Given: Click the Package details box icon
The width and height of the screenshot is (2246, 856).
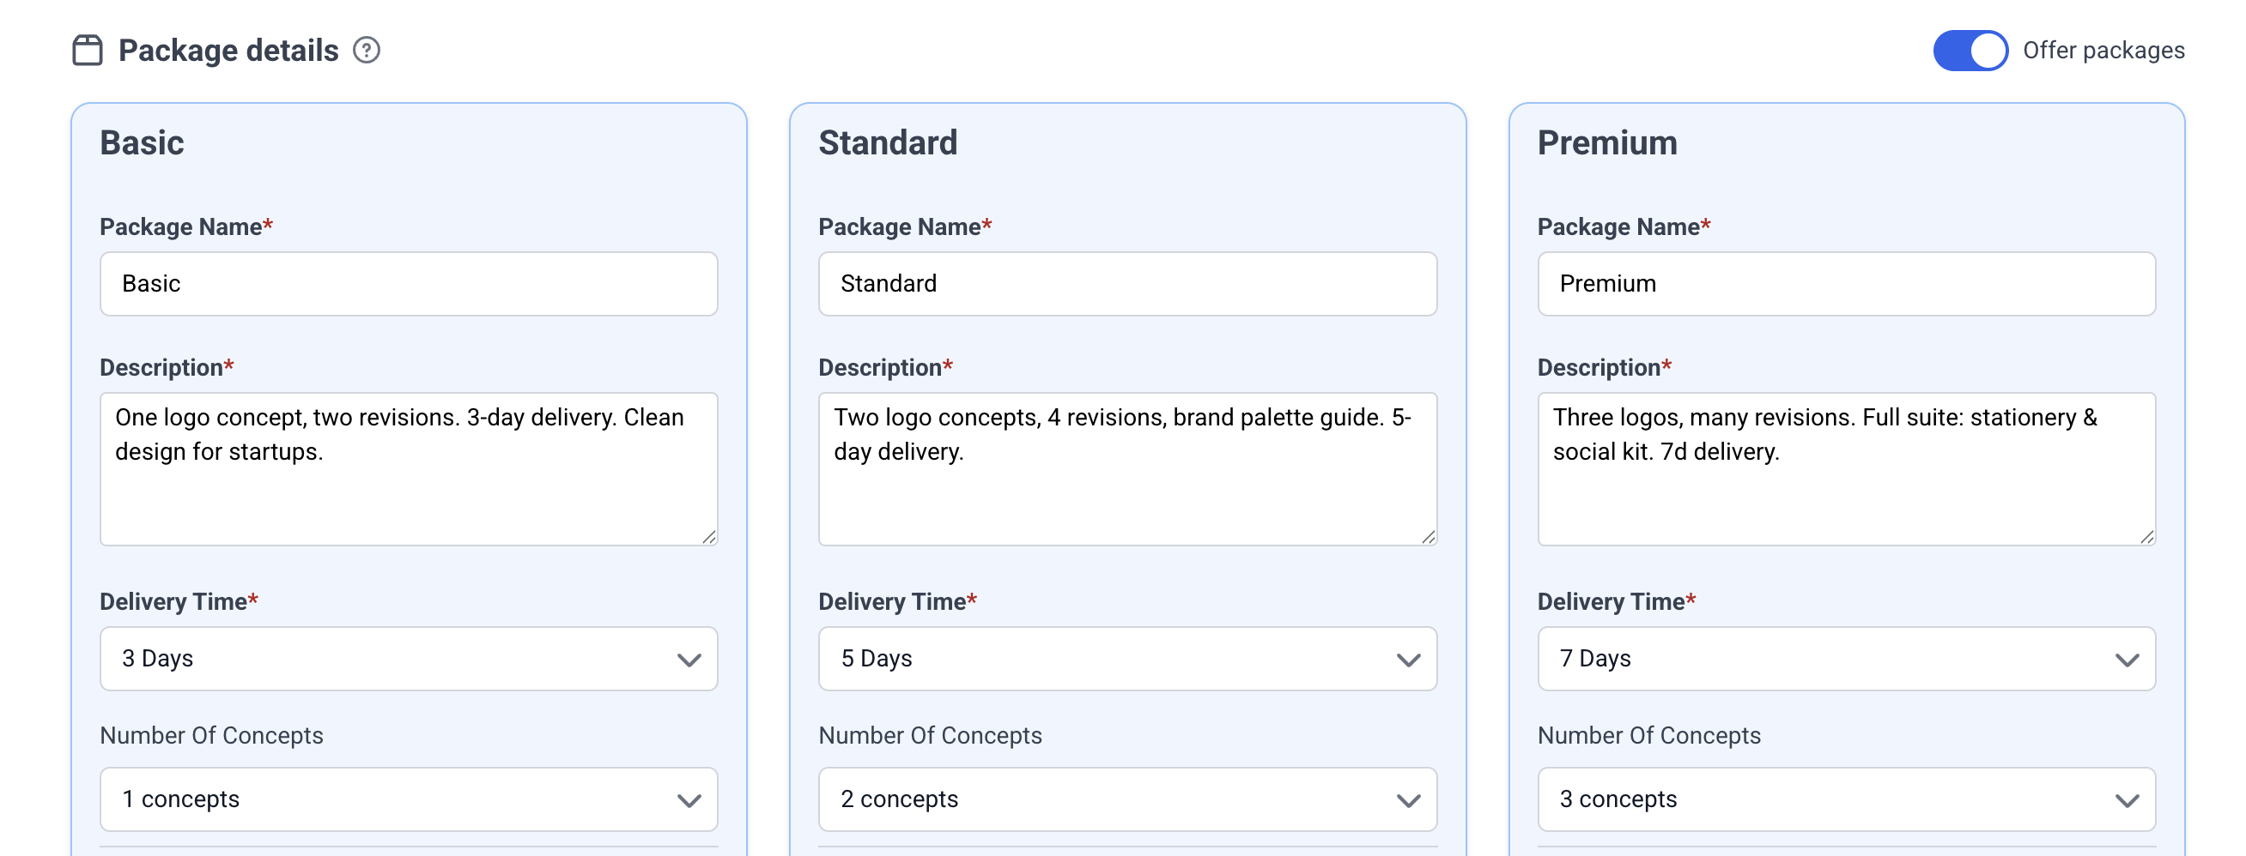Looking at the screenshot, I should click(x=88, y=51).
